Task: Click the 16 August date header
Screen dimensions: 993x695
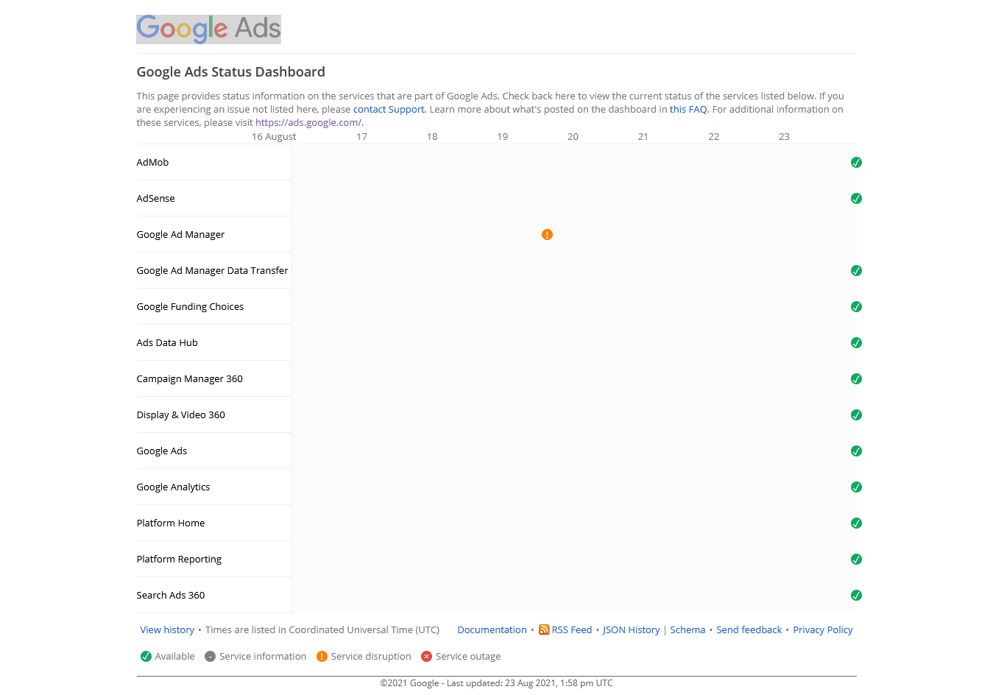Action: pos(274,137)
